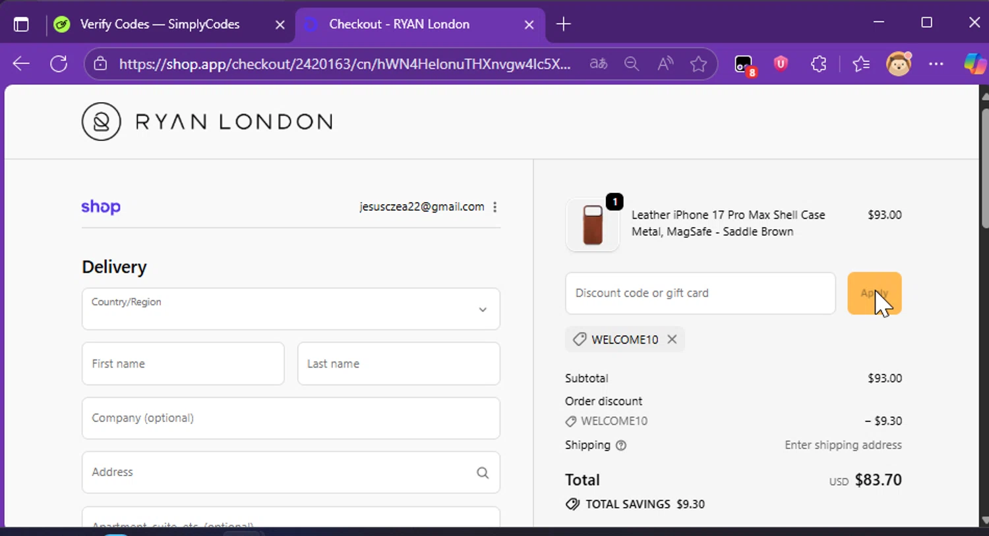This screenshot has width=989, height=536.
Task: Click the address bar URL
Action: (x=345, y=64)
